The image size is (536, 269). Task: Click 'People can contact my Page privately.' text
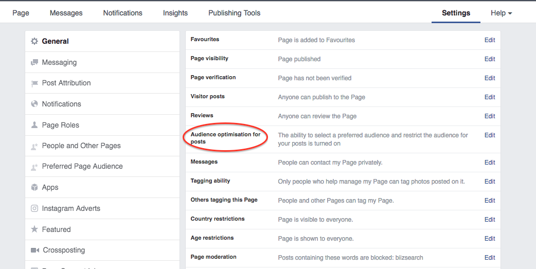click(330, 163)
